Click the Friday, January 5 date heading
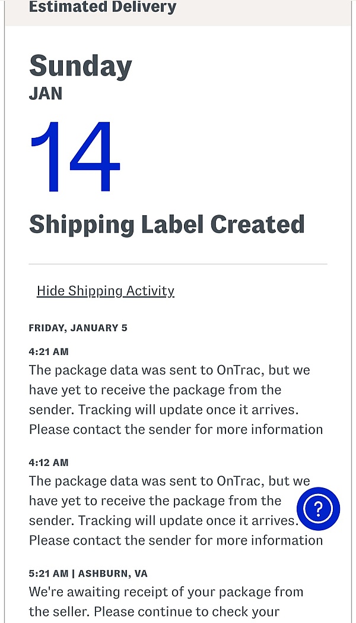This screenshot has height=623, width=356. (78, 328)
